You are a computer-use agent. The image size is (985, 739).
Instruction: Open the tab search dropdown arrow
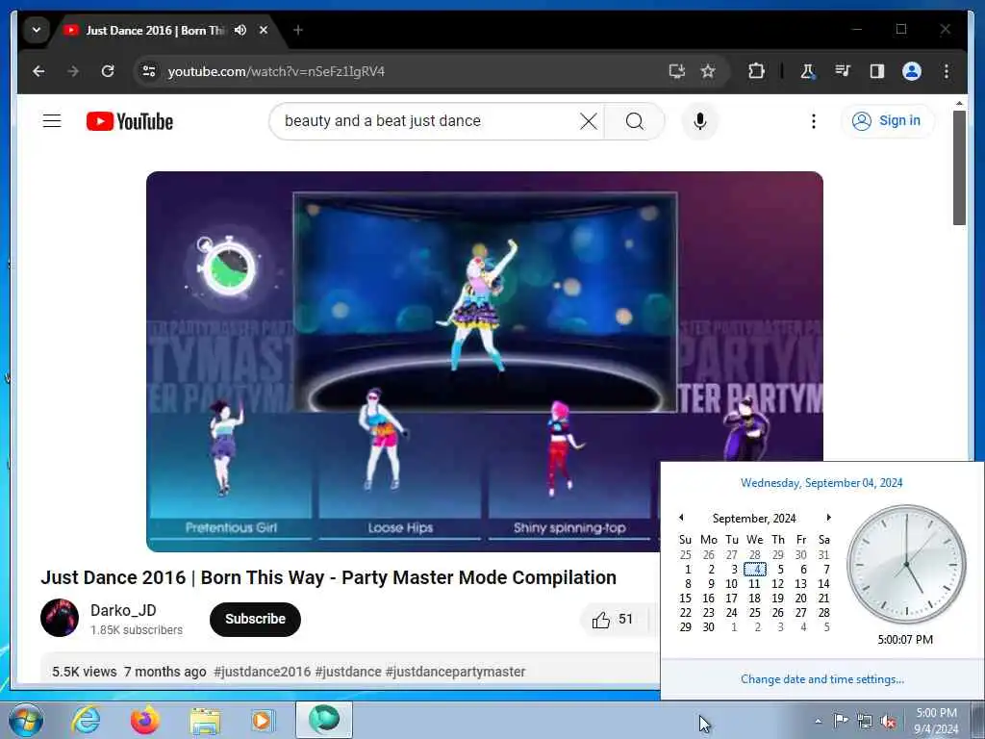coord(37,30)
